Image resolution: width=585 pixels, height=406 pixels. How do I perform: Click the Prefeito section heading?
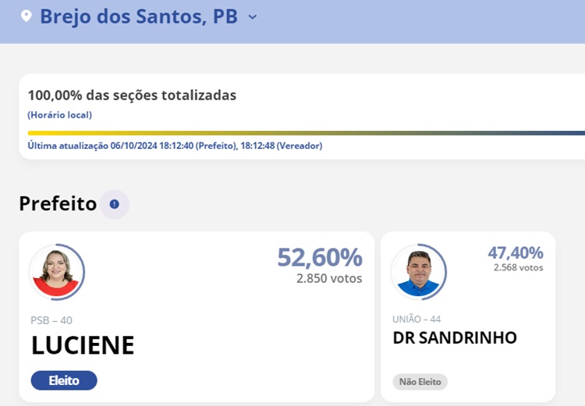58,204
